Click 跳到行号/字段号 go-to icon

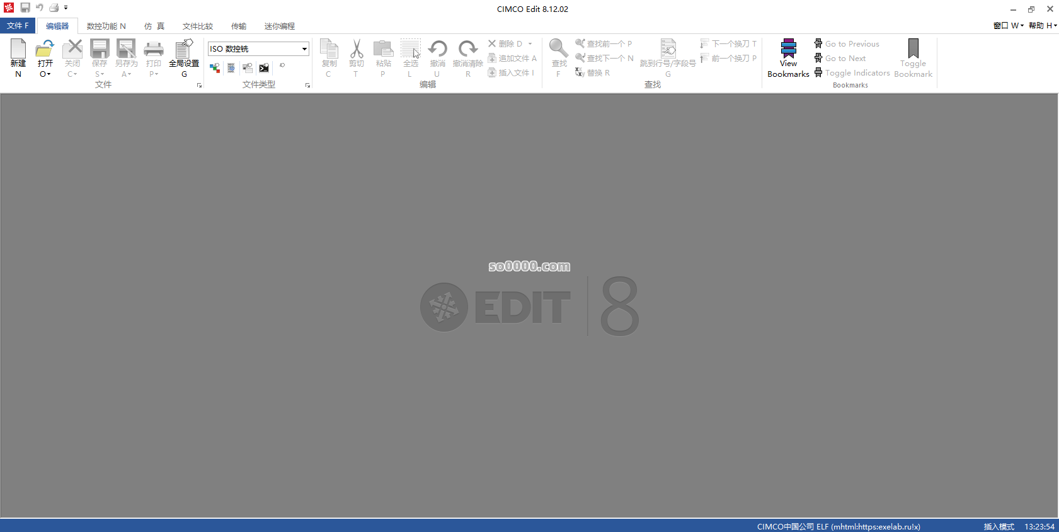coord(668,49)
